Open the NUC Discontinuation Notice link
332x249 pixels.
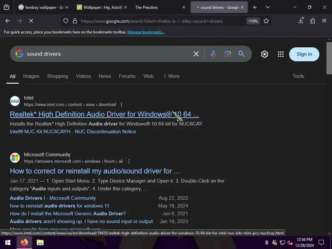pos(105,132)
